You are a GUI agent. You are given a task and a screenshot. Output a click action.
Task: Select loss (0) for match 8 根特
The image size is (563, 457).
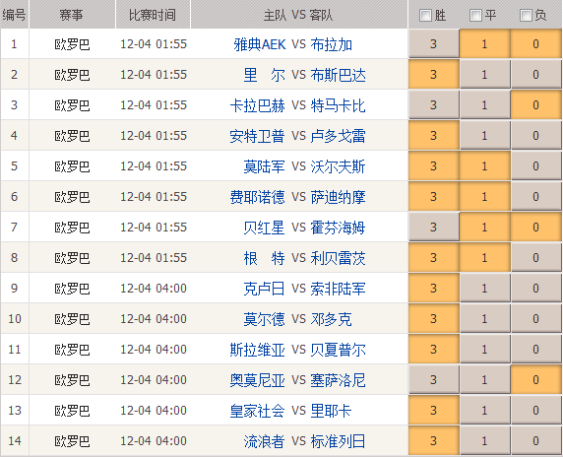click(536, 258)
